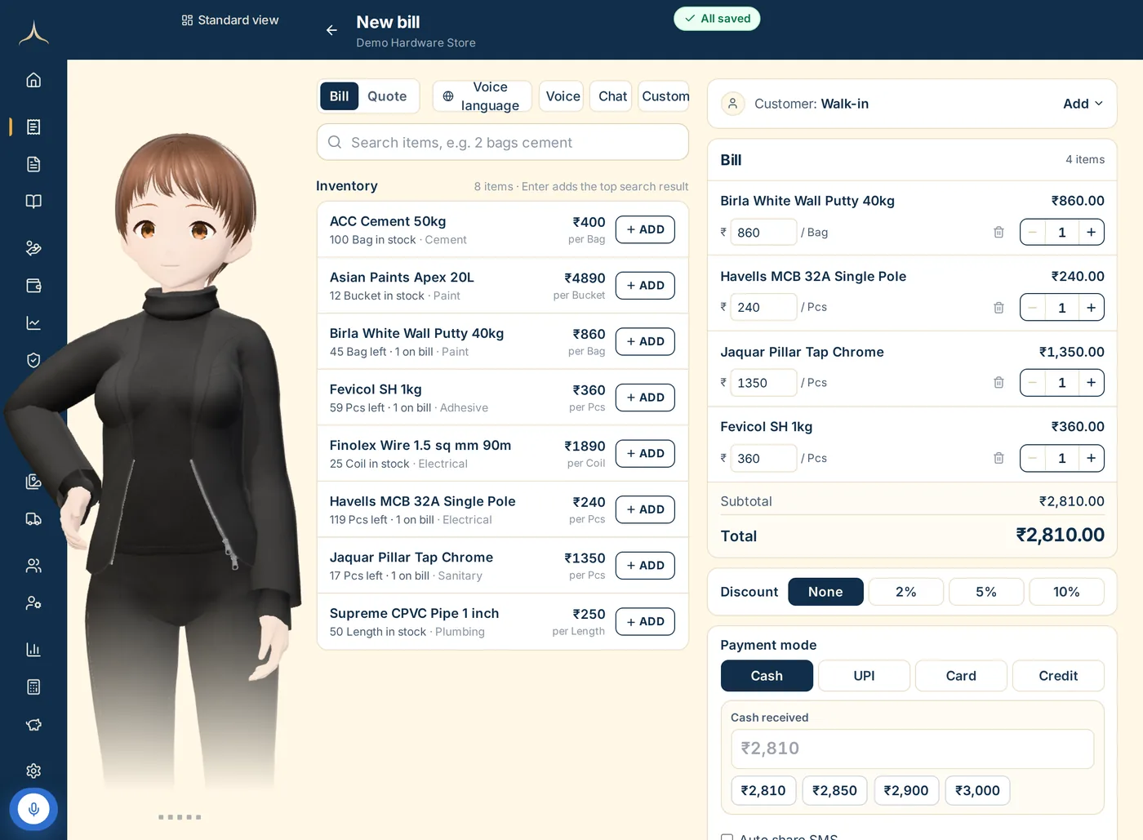Switch to Quote mode
The height and width of the screenshot is (840, 1143).
pyautogui.click(x=387, y=96)
